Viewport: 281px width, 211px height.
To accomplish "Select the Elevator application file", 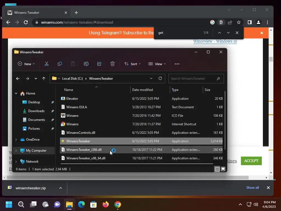I will [x=141, y=99].
